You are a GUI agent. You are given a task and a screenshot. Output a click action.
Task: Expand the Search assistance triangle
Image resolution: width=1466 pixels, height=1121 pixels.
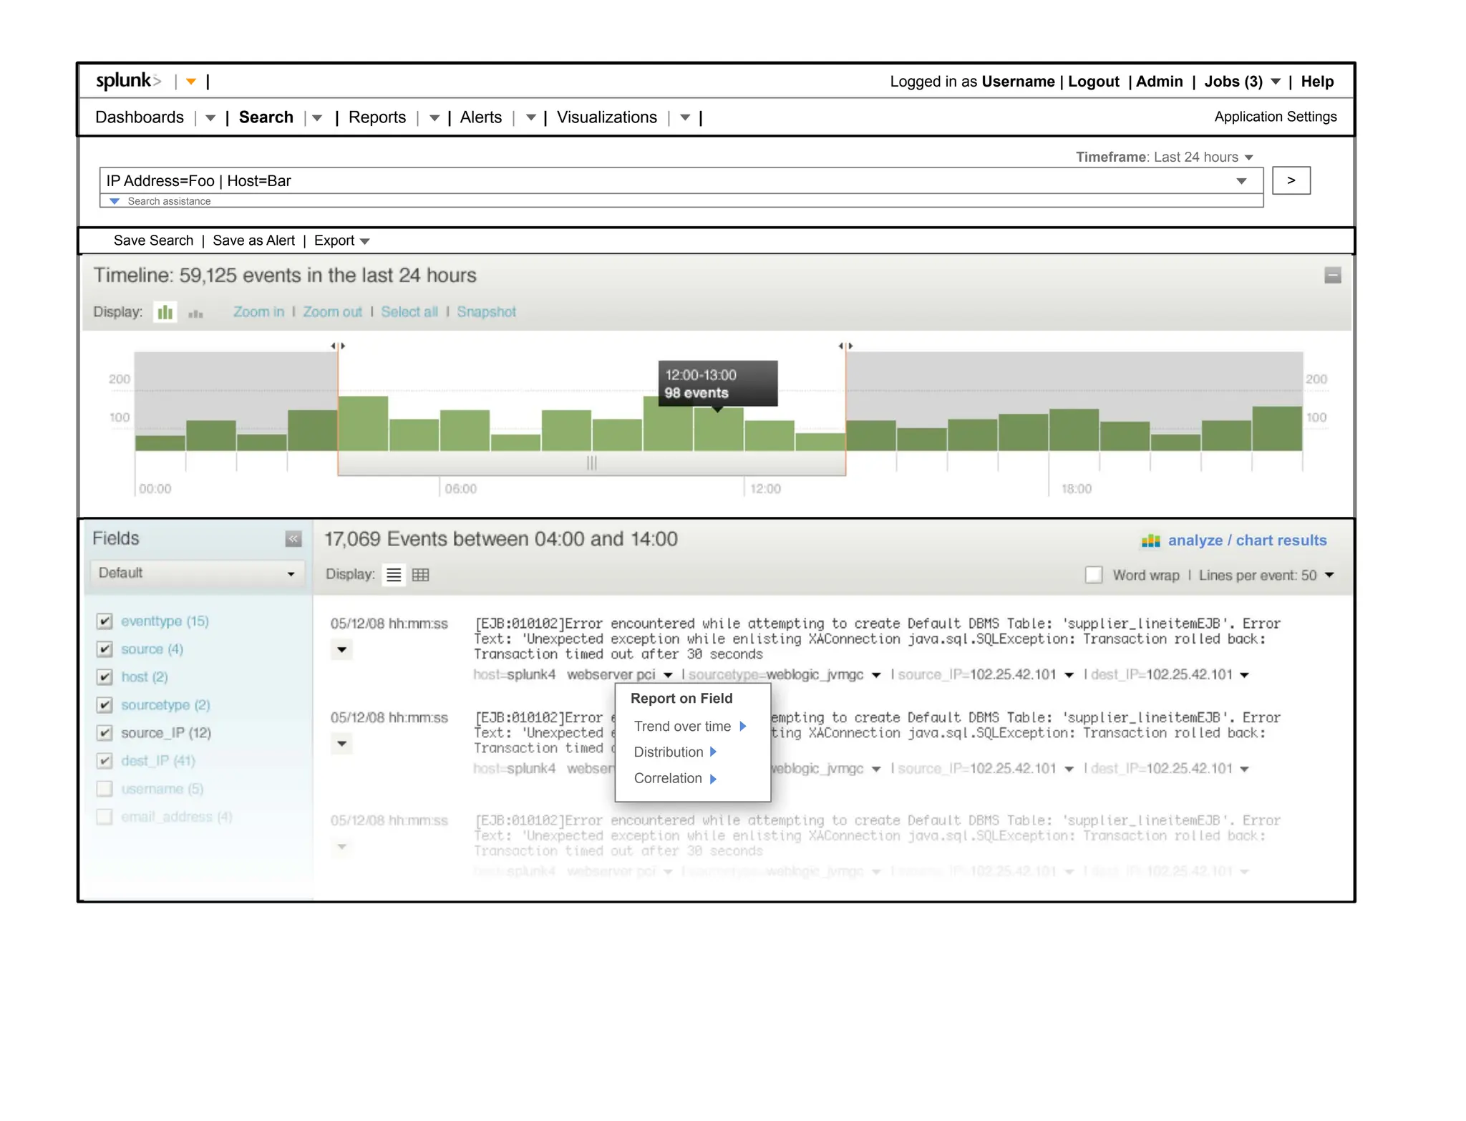pos(114,201)
